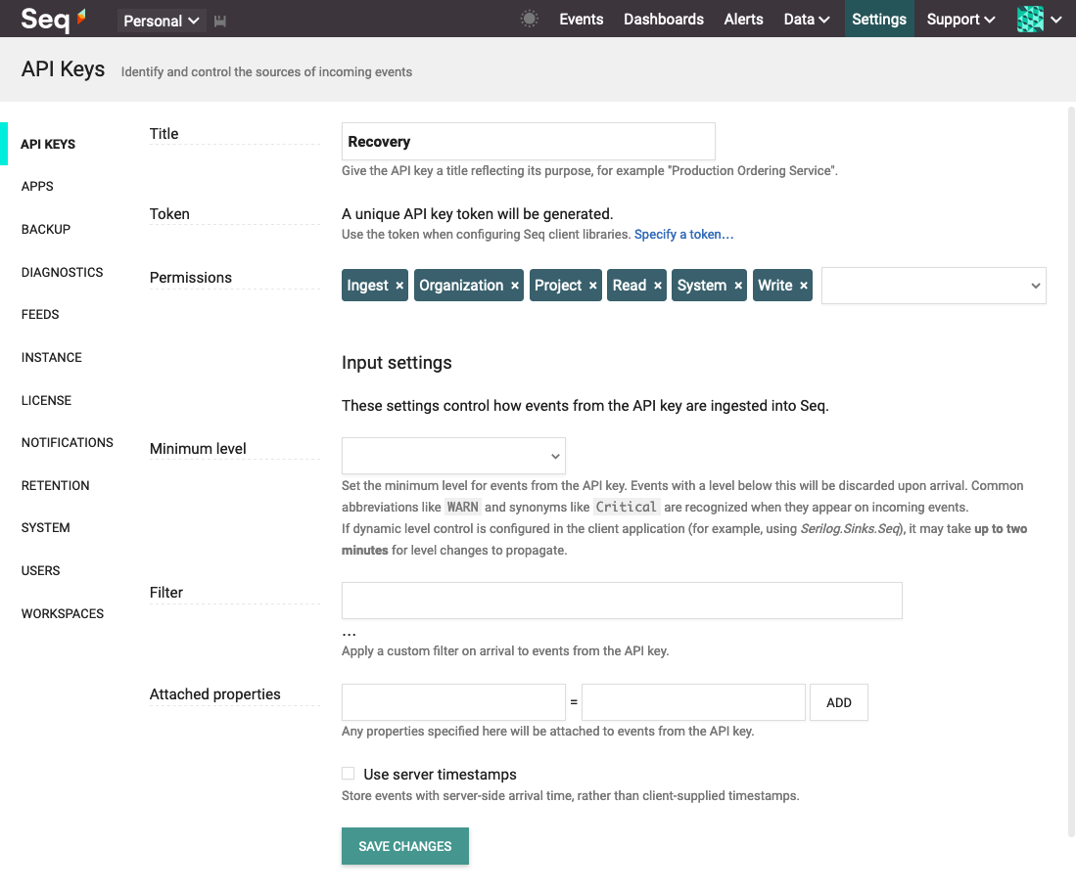Click ADD attached property button
Image resolution: width=1076 pixels, height=893 pixels.
click(x=838, y=702)
